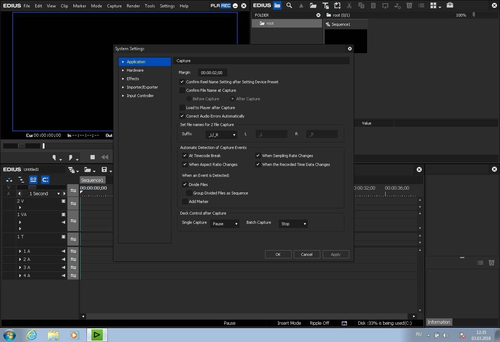
Task: Click the Apply button in System Settings
Action: coord(336,254)
